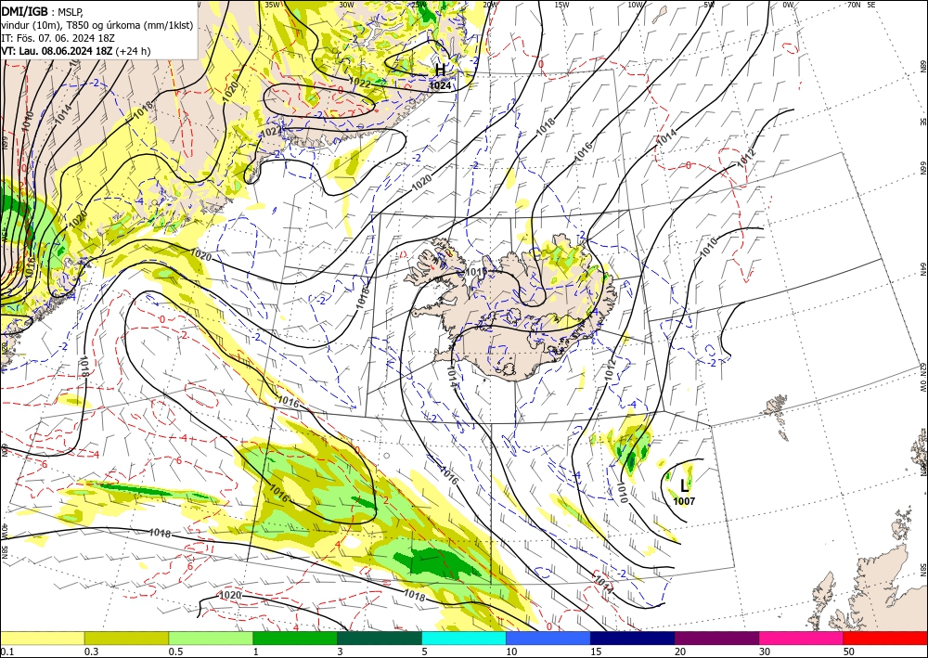Click the 10W longitude label at the top

635,5
